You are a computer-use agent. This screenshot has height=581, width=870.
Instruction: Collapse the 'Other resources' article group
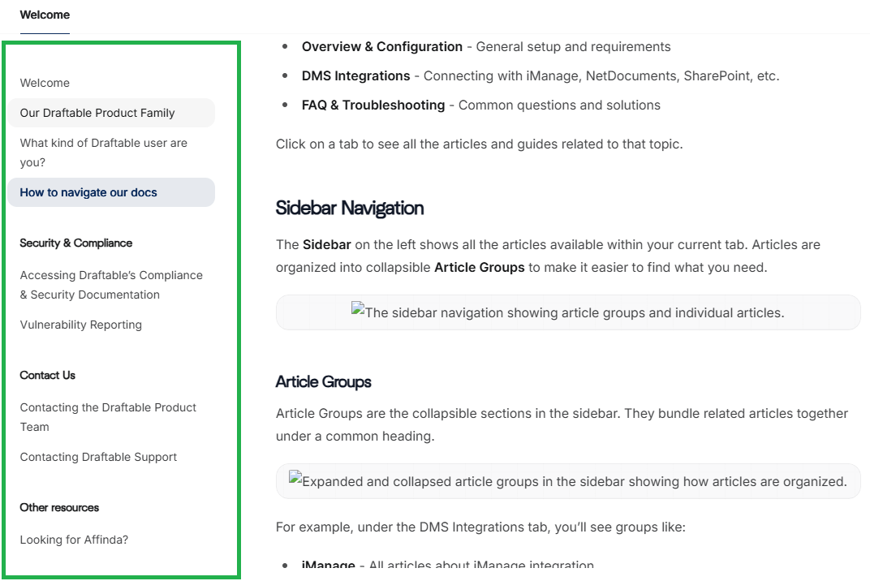59,507
